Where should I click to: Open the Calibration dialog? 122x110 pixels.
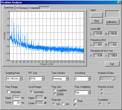click(112, 22)
